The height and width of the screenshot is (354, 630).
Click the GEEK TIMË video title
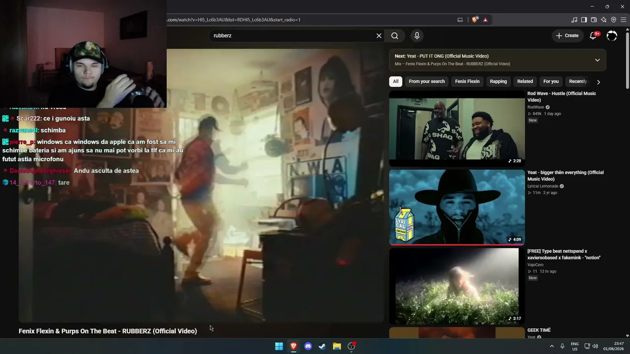[539, 330]
